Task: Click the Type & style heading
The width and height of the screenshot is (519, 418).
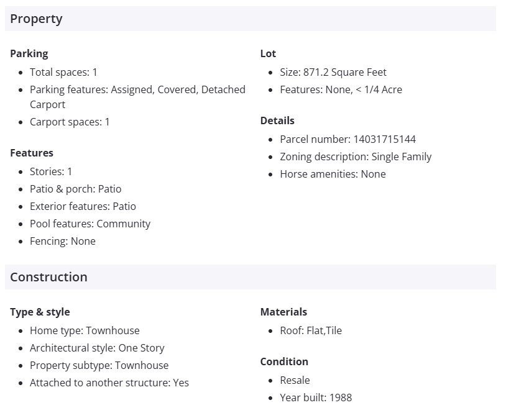Action: tap(40, 312)
